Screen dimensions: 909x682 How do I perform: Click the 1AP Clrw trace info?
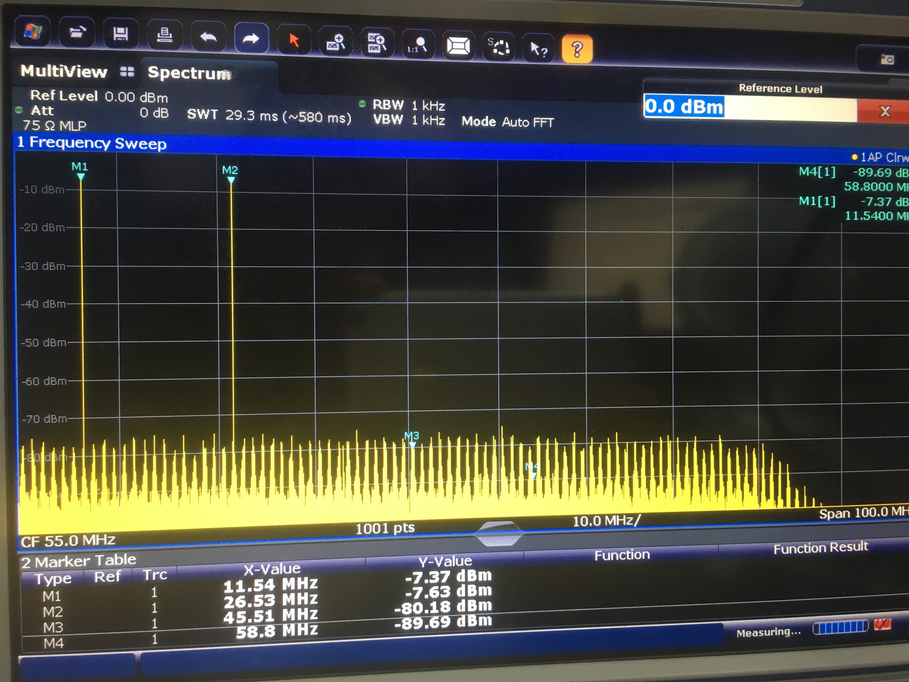pyautogui.click(x=880, y=157)
